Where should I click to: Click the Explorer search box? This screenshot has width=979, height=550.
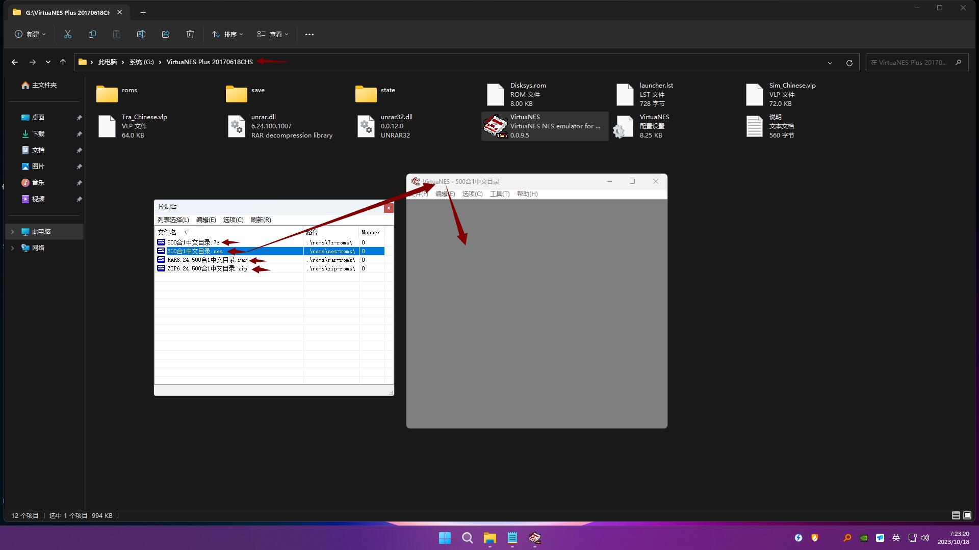916,63
